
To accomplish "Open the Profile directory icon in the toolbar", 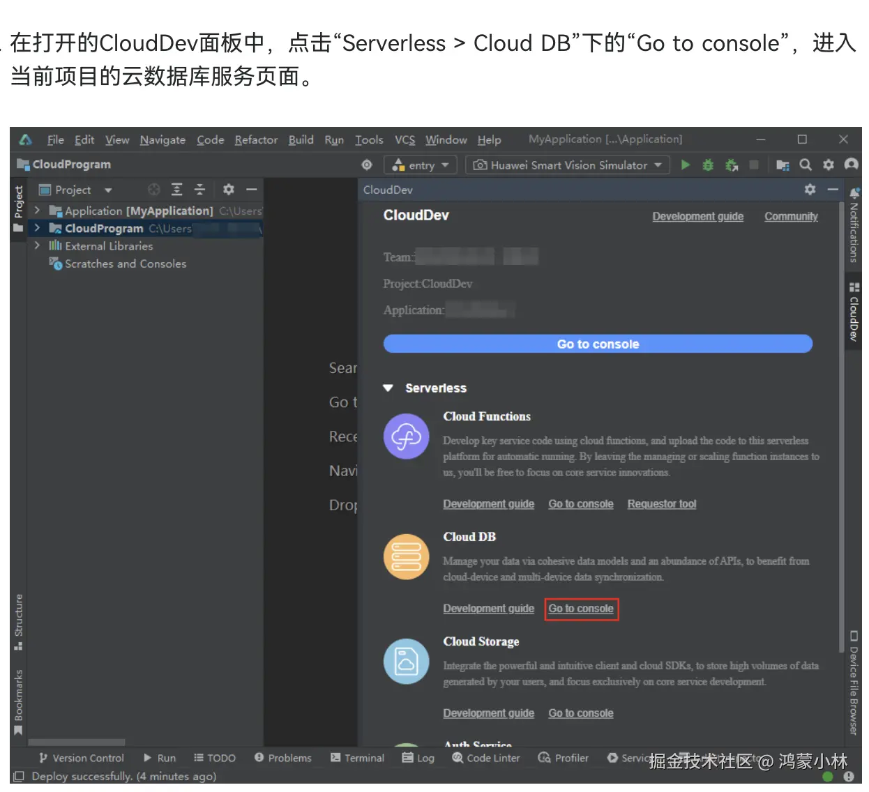I will click(x=782, y=165).
